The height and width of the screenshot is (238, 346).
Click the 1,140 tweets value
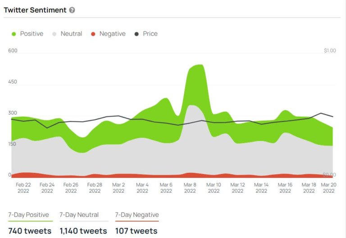(83, 231)
